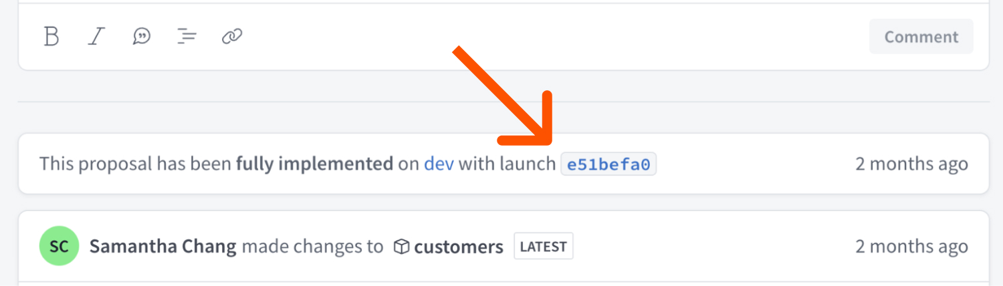
Task: Apply italic formatting to comment
Action: pyautogui.click(x=97, y=36)
